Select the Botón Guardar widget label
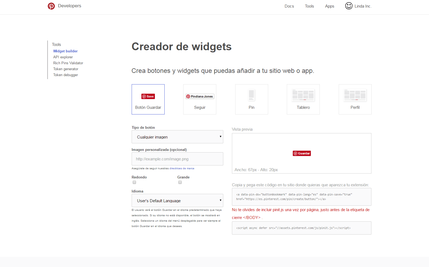 click(x=148, y=107)
